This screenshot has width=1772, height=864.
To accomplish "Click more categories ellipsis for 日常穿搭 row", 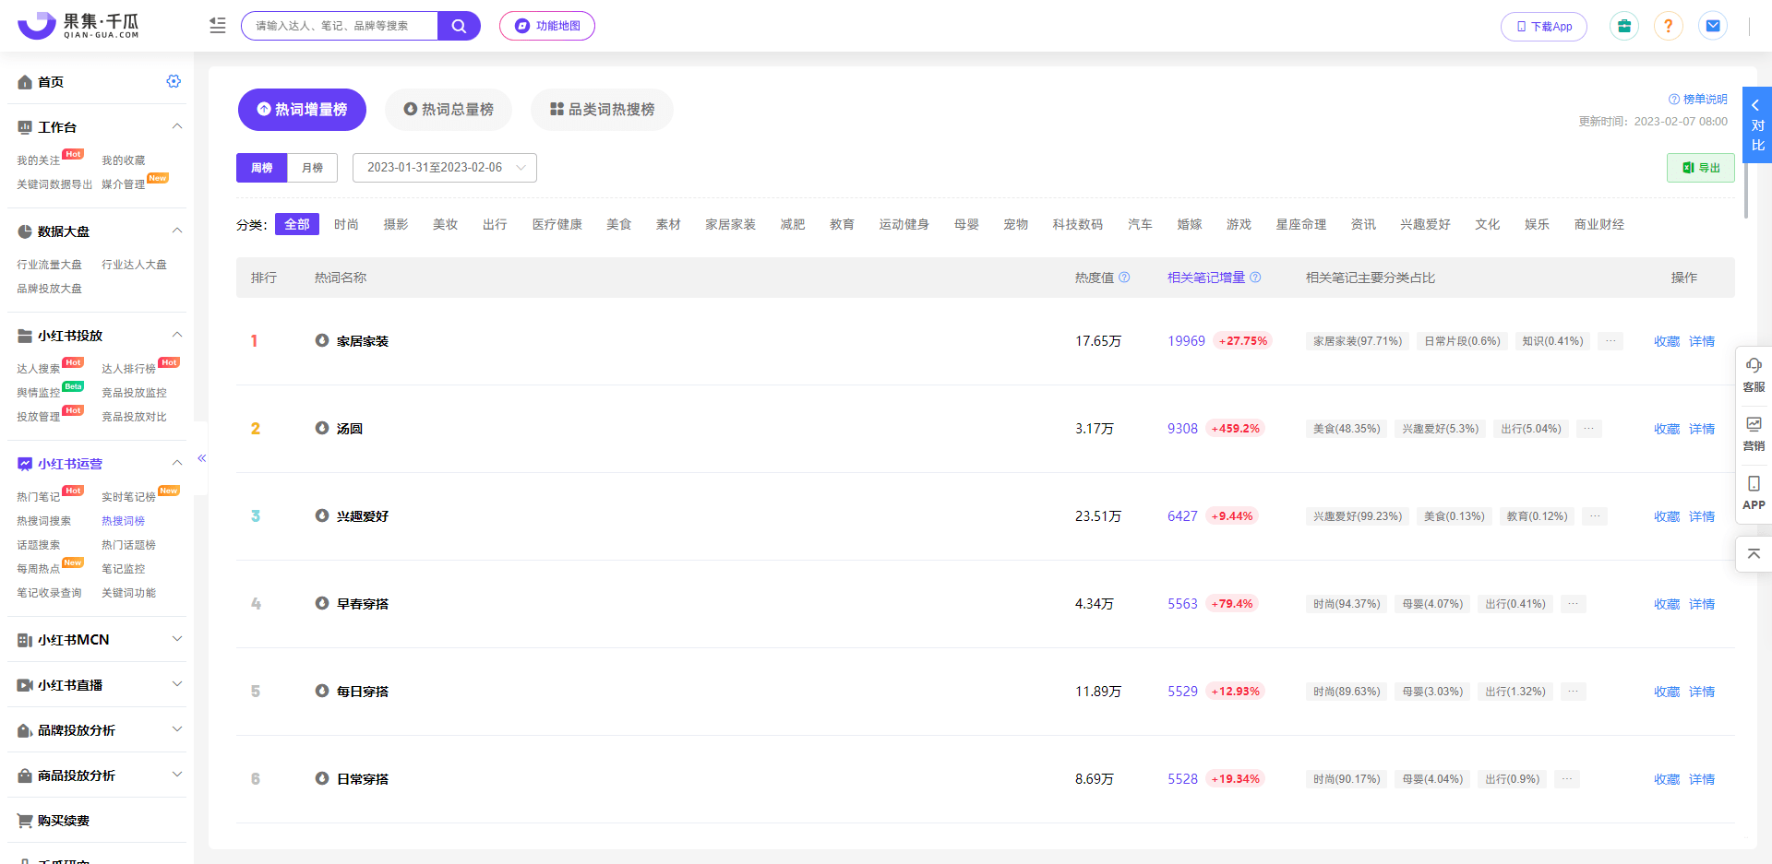I will [x=1567, y=779].
